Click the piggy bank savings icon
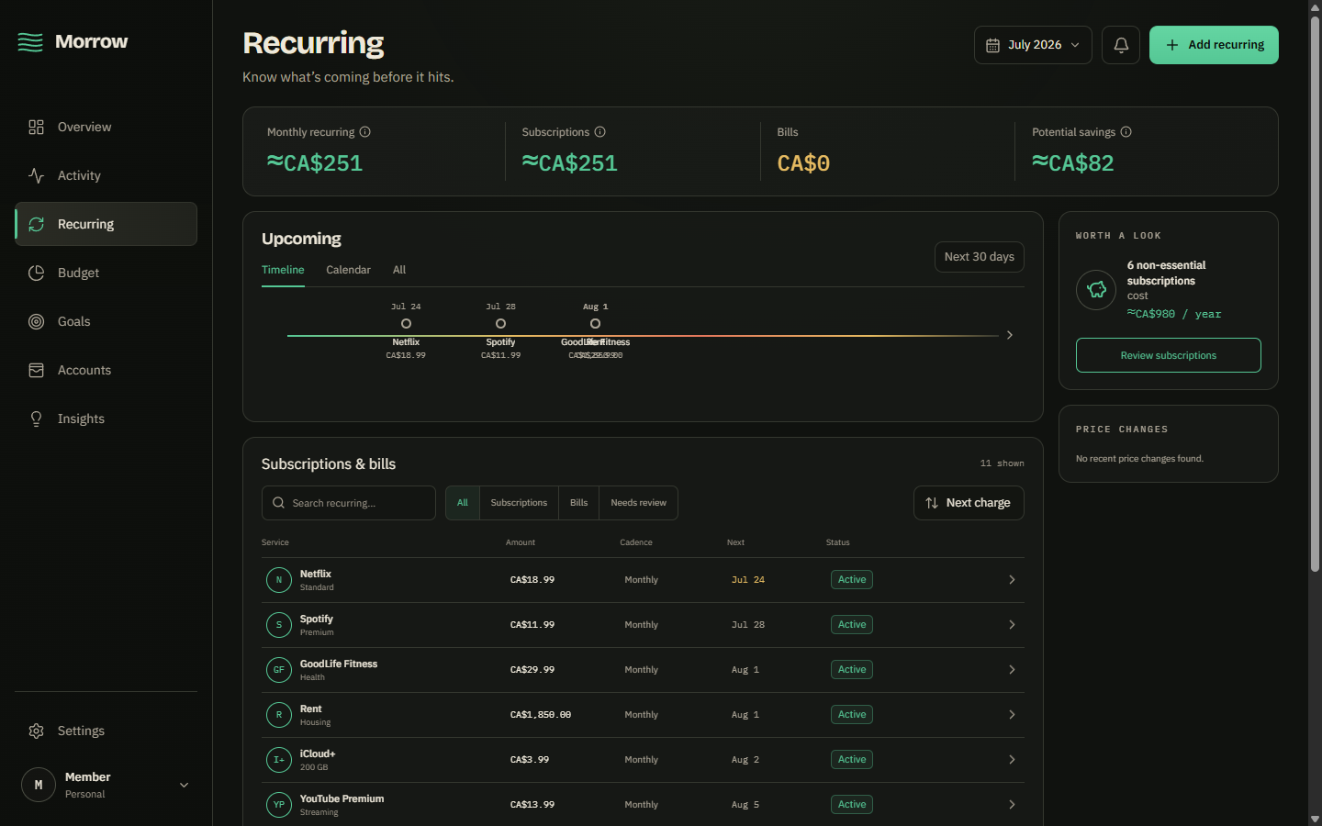Image resolution: width=1322 pixels, height=826 pixels. tap(1096, 290)
